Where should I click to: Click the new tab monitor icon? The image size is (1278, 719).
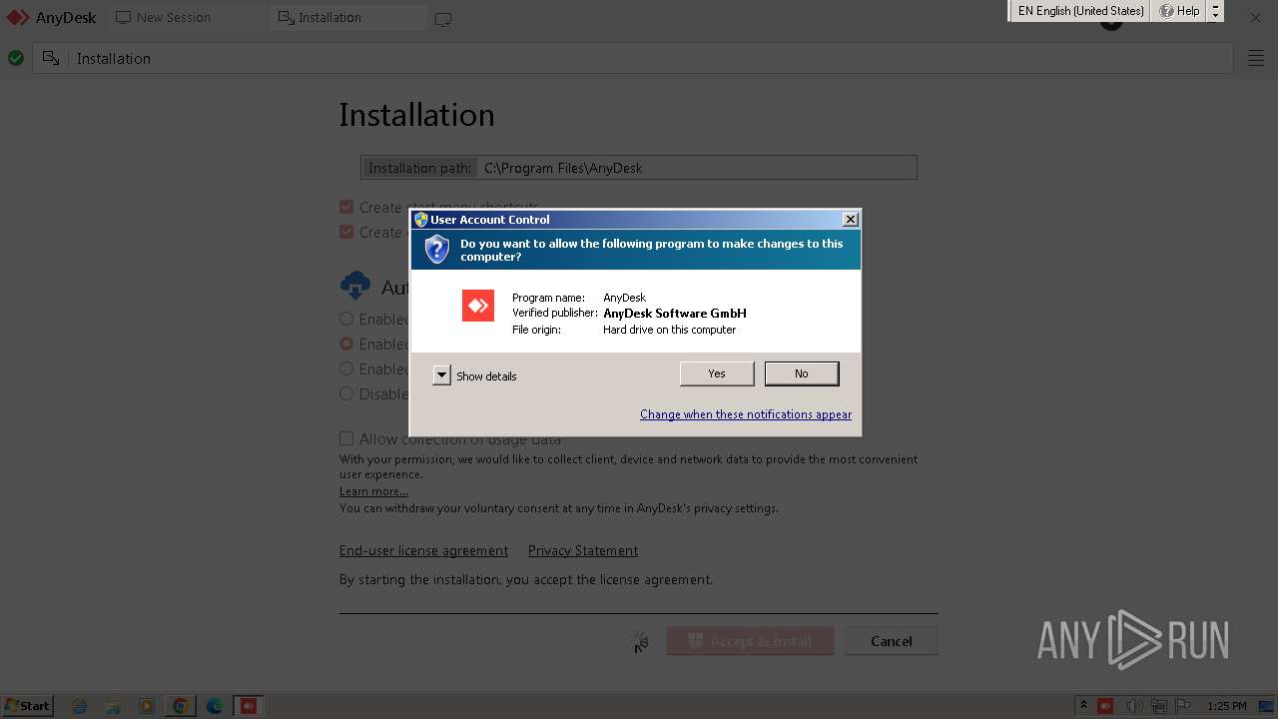pos(443,19)
